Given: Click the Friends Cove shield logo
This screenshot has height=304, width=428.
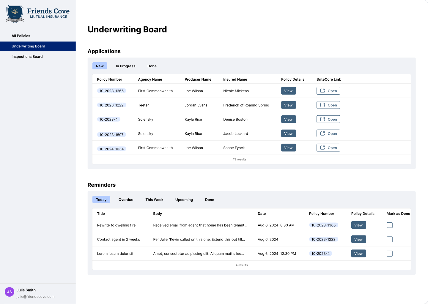Looking at the screenshot, I should click(15, 14).
